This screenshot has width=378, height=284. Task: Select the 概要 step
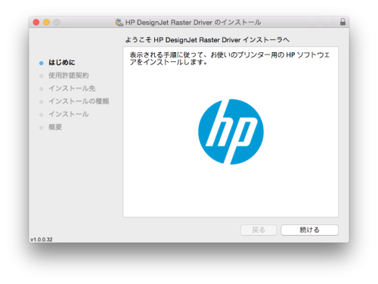(55, 127)
